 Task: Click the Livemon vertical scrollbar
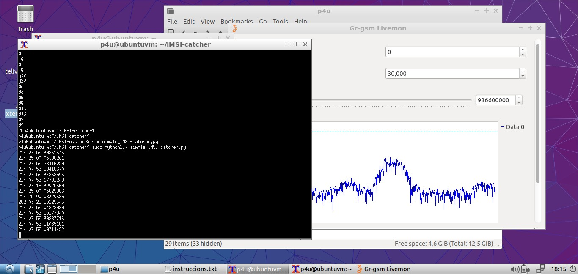pyautogui.click(x=538, y=113)
